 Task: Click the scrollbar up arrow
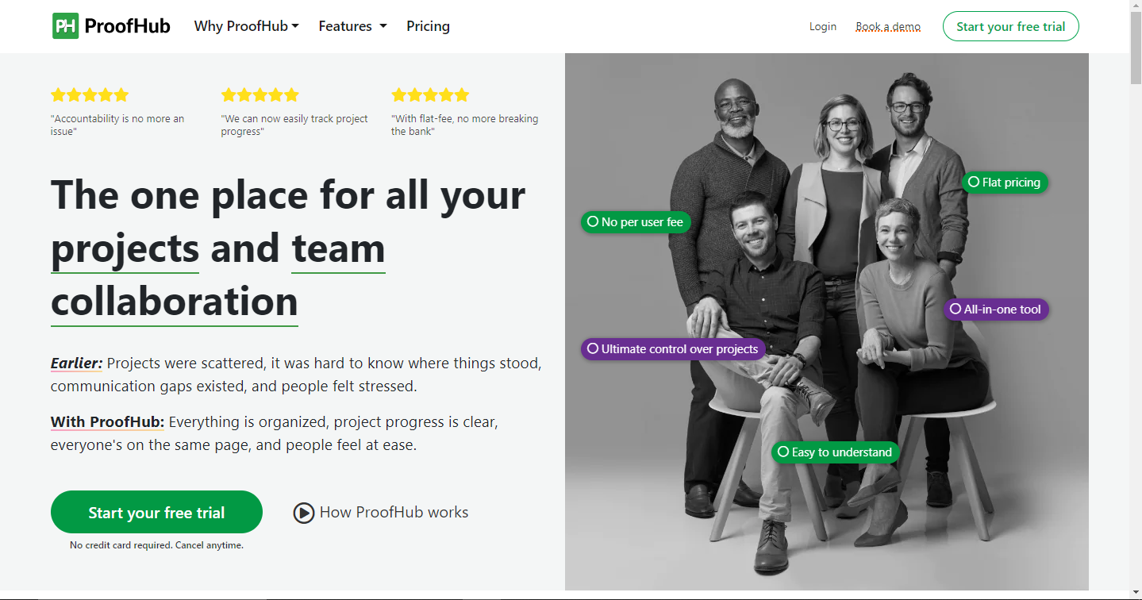coord(1136,6)
